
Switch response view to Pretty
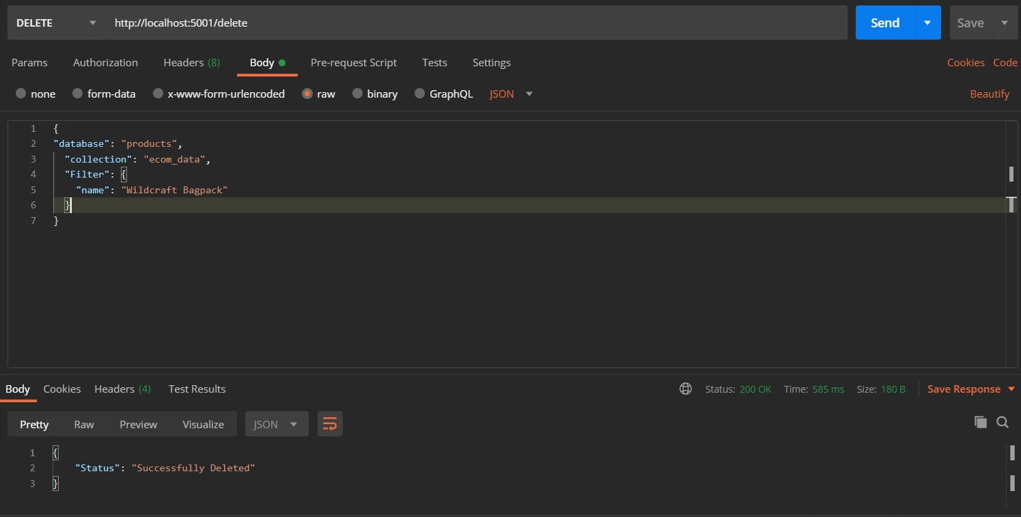[x=34, y=424]
